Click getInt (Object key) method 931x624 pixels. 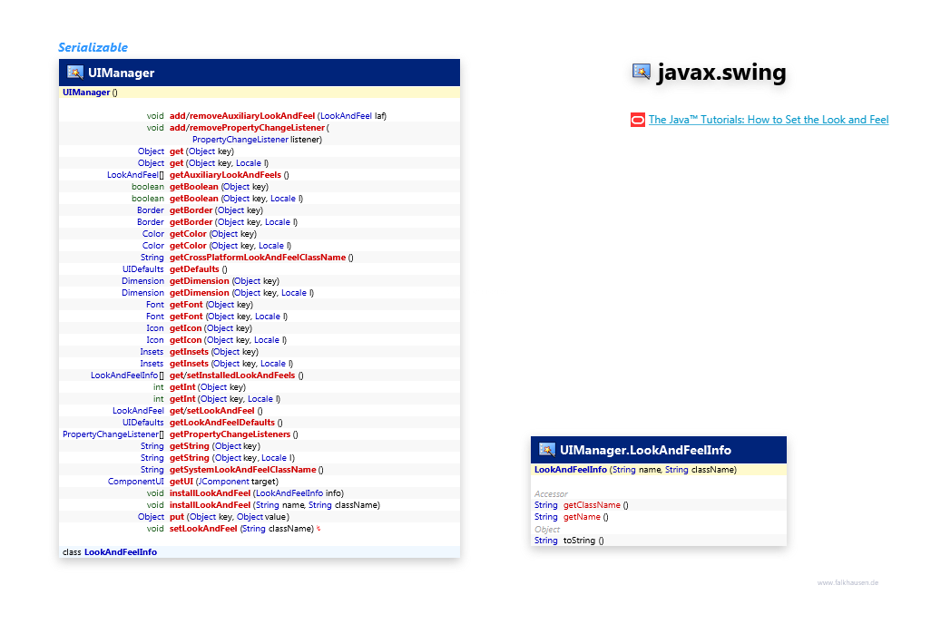[x=208, y=387]
